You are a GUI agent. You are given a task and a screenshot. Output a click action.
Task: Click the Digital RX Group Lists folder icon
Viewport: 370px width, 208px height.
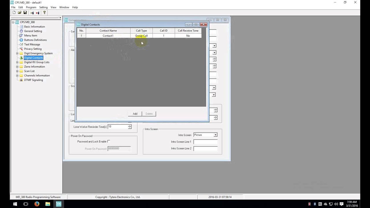21,62
